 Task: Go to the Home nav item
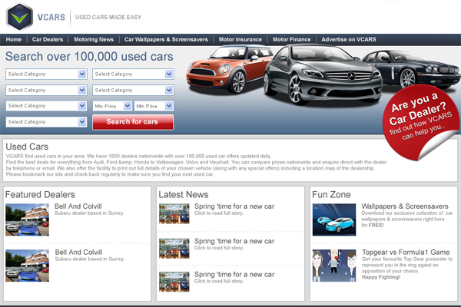tap(14, 39)
